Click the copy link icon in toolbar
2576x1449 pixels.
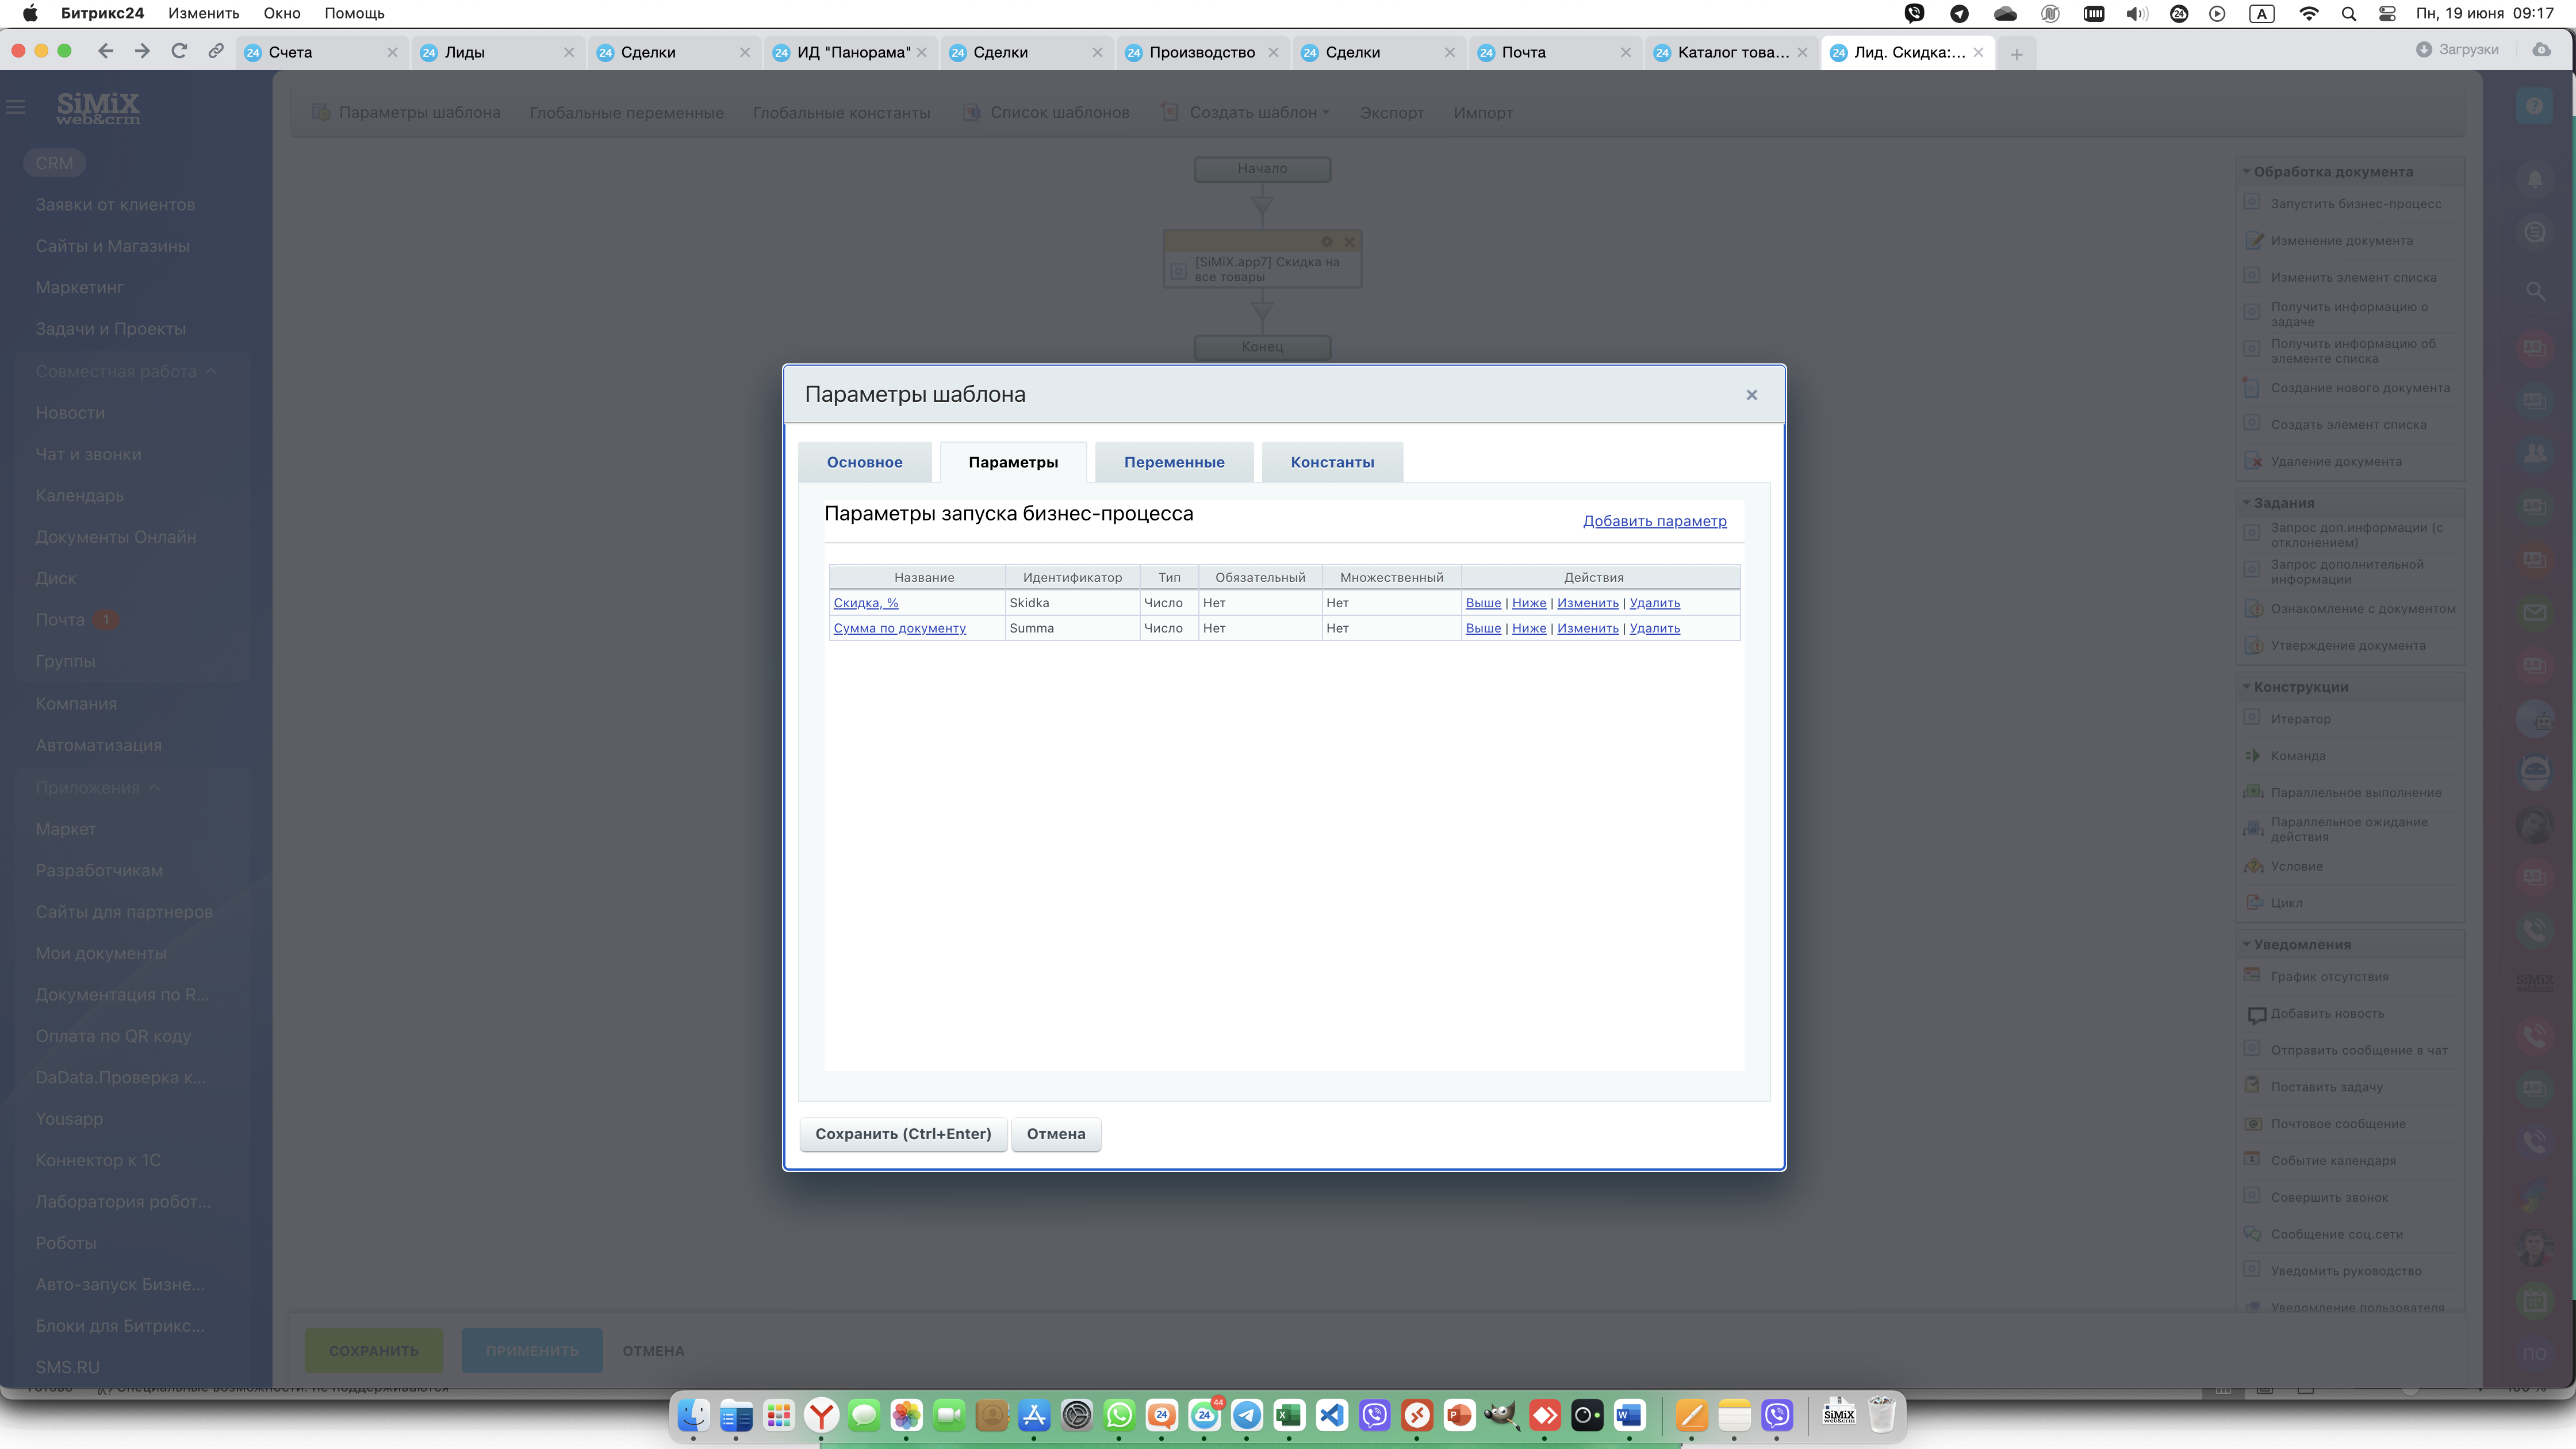[215, 51]
